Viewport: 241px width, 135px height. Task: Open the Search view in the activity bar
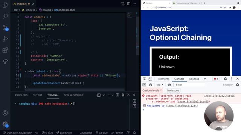coord(5,16)
